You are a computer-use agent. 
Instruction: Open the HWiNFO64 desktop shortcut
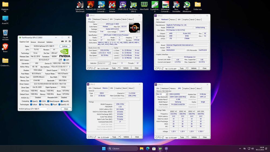[x=102, y=7]
